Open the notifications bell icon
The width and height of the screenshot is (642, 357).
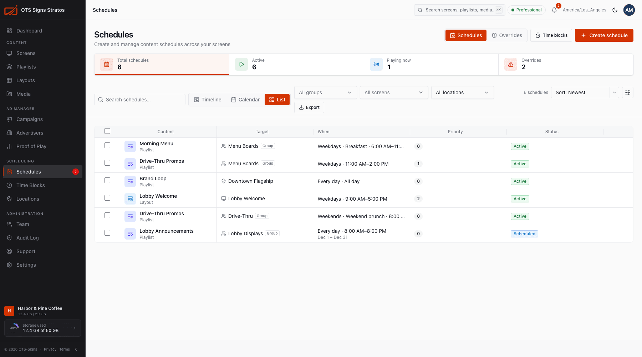point(554,10)
